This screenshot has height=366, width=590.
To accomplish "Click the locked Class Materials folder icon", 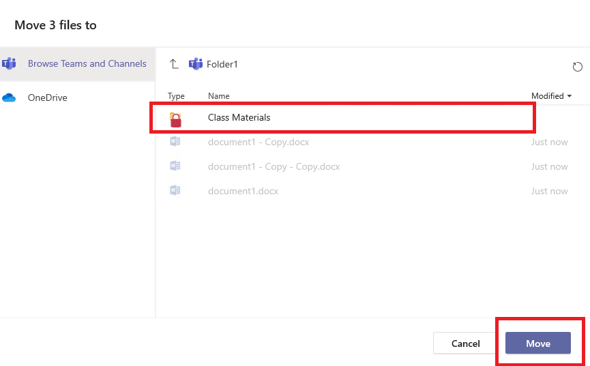I will pos(175,120).
